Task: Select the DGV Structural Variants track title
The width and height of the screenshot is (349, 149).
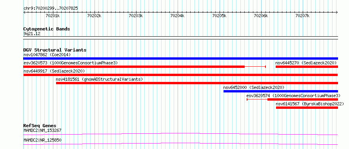Action: (55, 50)
